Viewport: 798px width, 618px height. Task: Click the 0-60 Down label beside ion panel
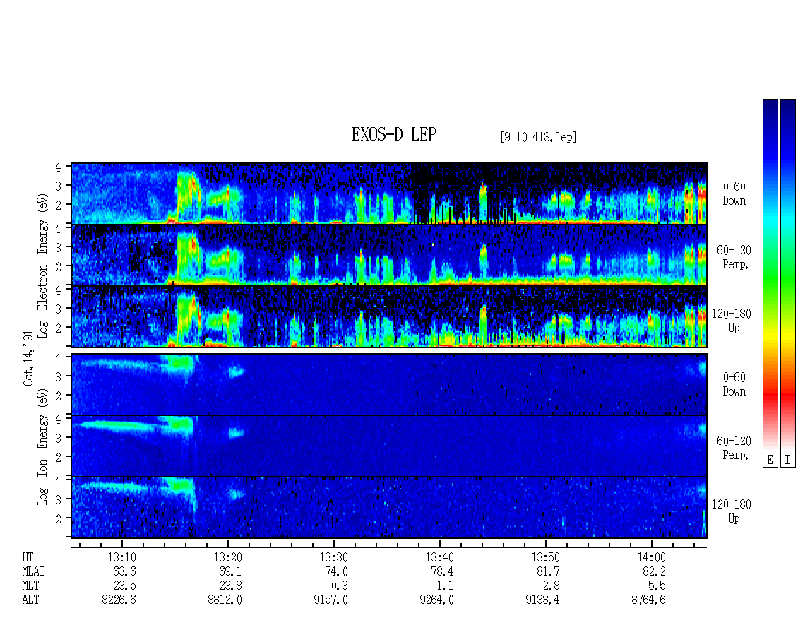(x=734, y=384)
